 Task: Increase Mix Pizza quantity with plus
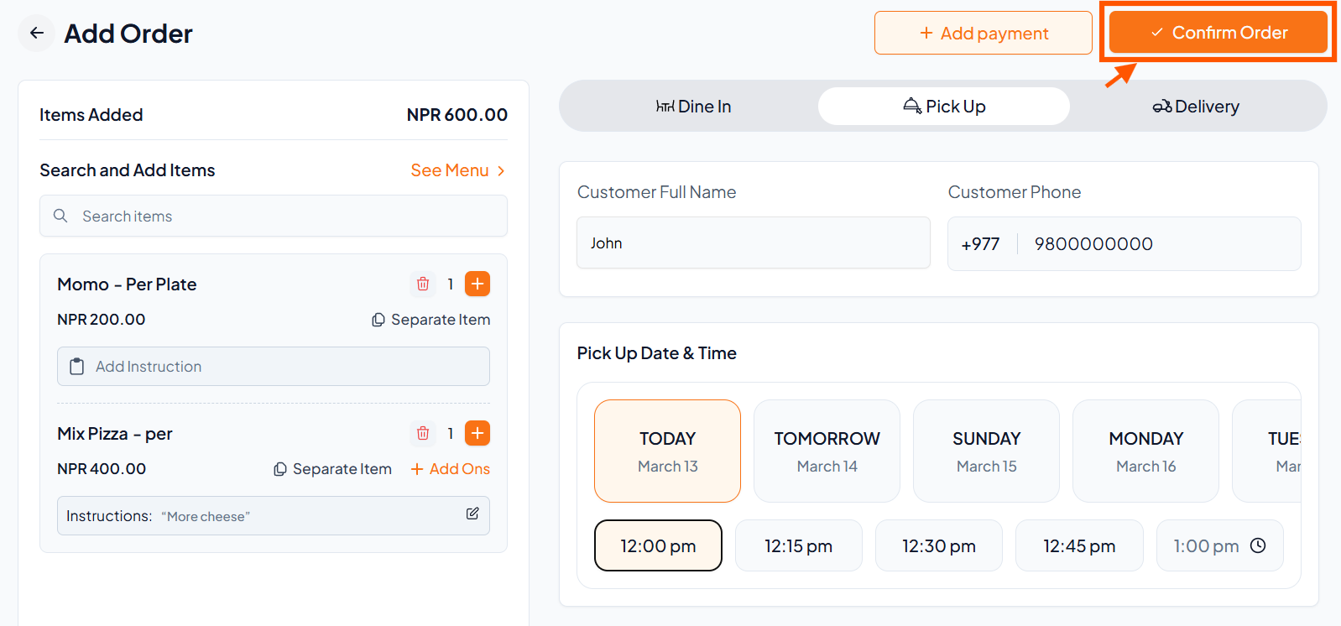tap(477, 434)
